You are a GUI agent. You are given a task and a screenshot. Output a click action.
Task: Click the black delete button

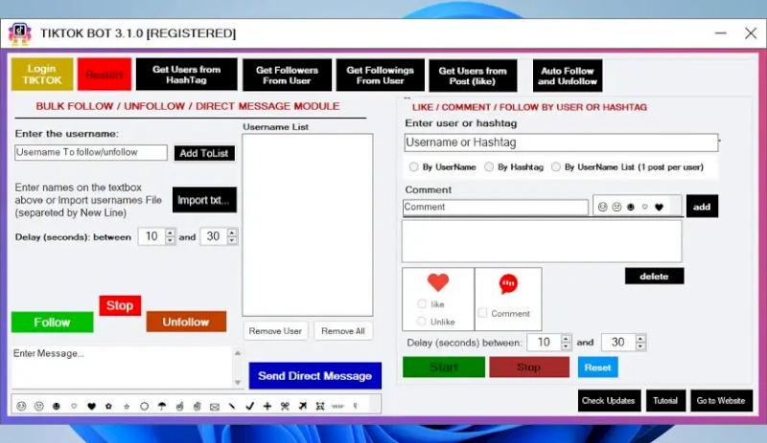point(655,276)
